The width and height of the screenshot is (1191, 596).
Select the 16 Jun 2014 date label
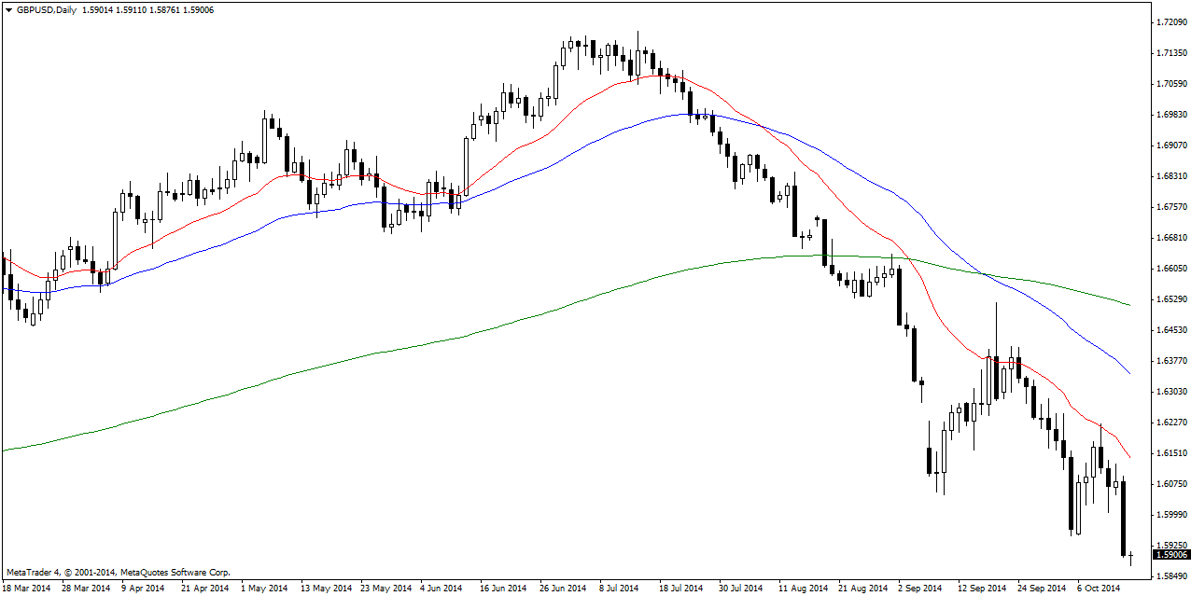click(503, 589)
